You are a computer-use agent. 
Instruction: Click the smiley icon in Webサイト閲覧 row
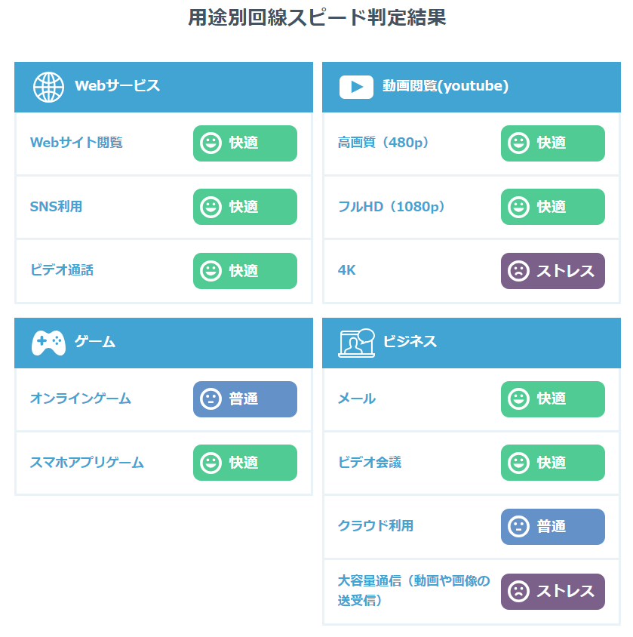coord(210,143)
